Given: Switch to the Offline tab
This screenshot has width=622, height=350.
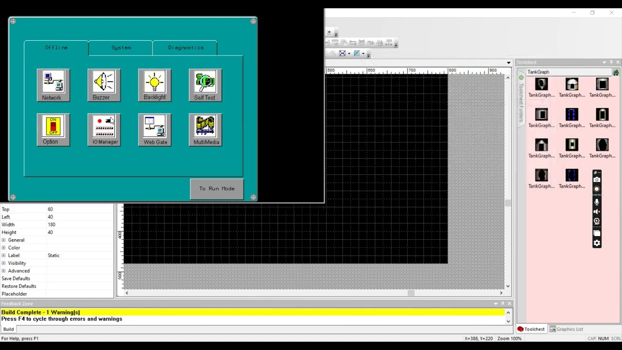Looking at the screenshot, I should (x=56, y=48).
